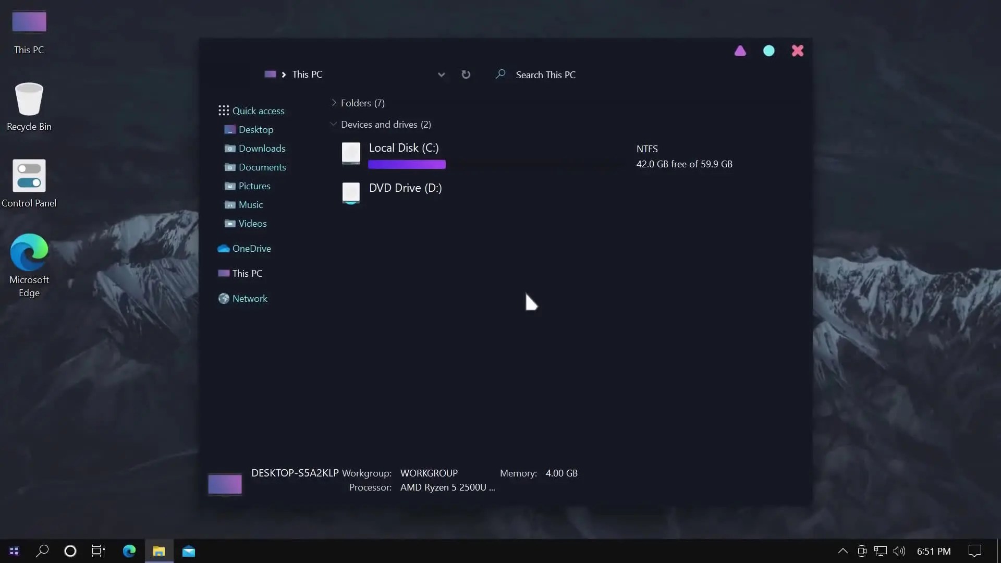
Task: Open the notification center
Action: click(974, 551)
